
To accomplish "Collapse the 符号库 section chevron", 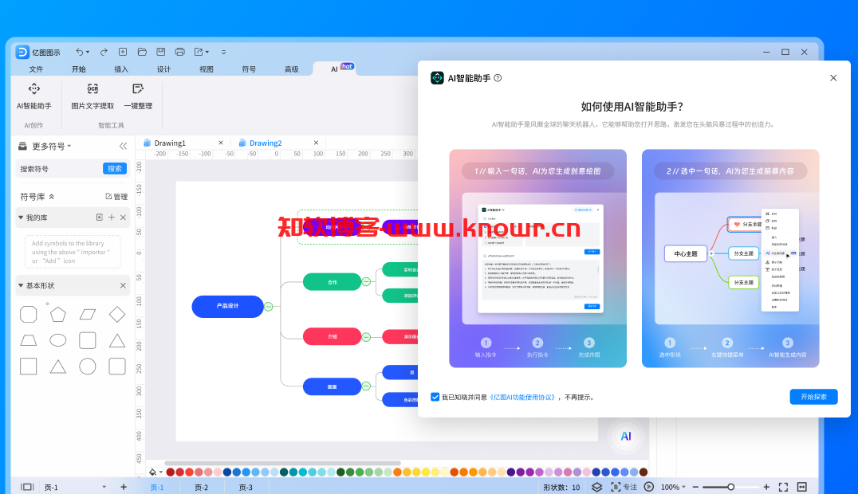I will pyautogui.click(x=52, y=196).
